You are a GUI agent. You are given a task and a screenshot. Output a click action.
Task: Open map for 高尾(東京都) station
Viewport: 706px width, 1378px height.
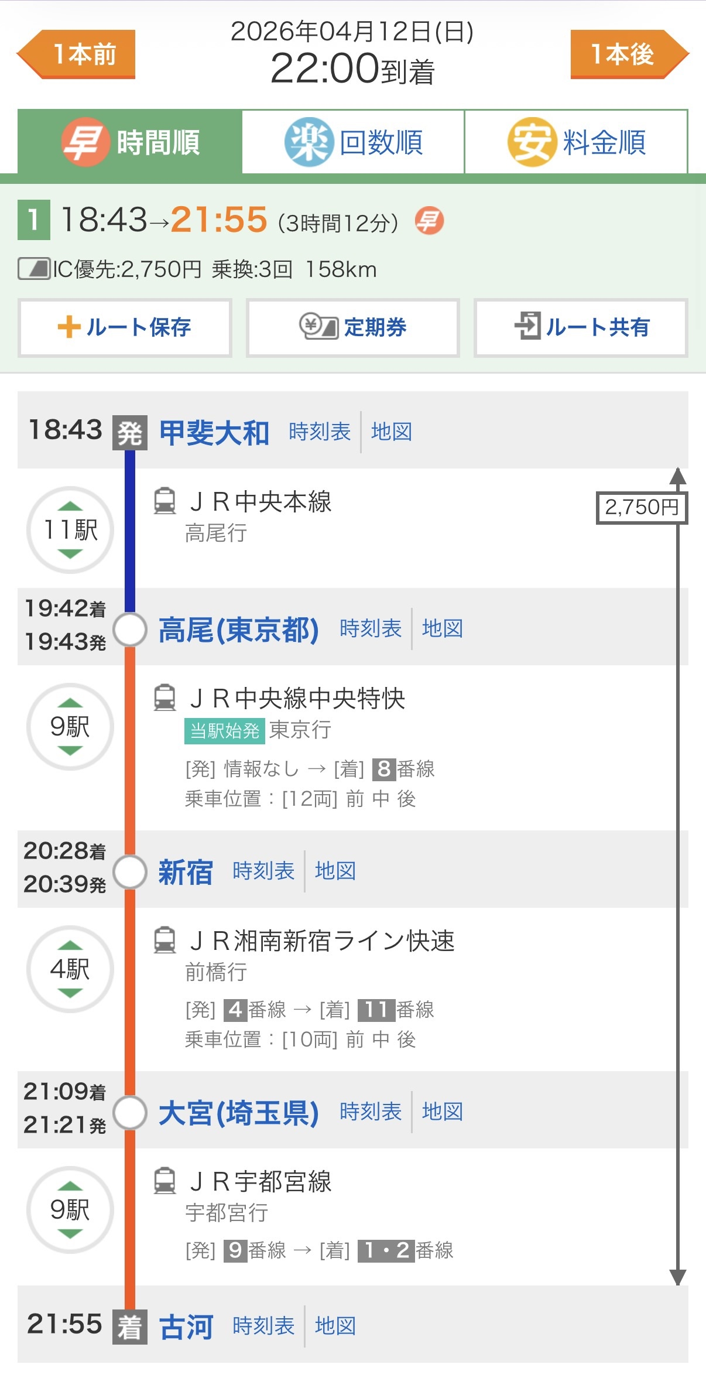[x=443, y=628]
